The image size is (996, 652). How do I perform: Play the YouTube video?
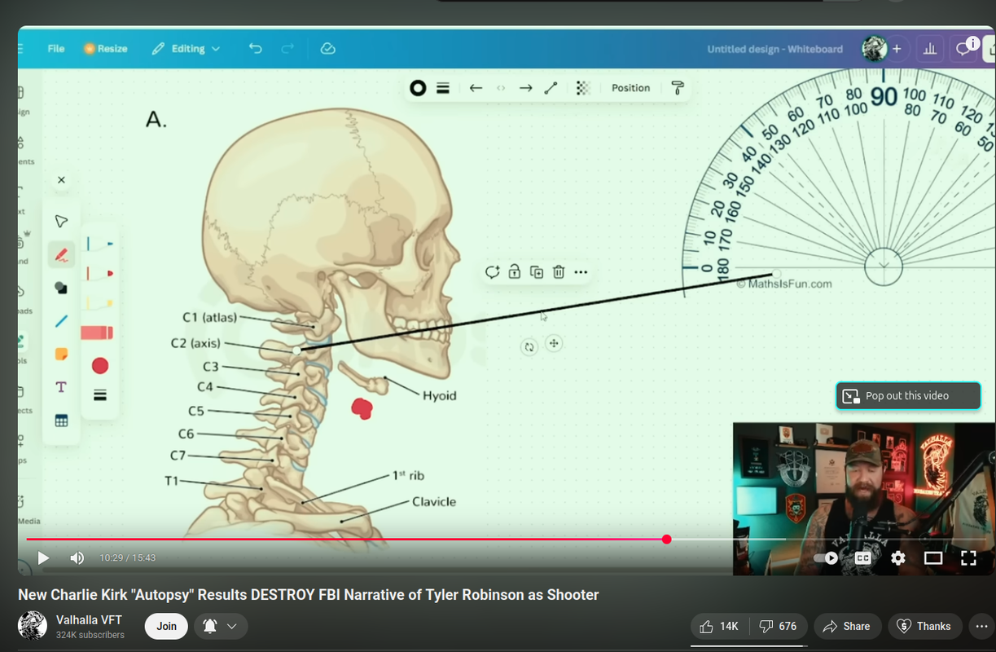click(43, 558)
